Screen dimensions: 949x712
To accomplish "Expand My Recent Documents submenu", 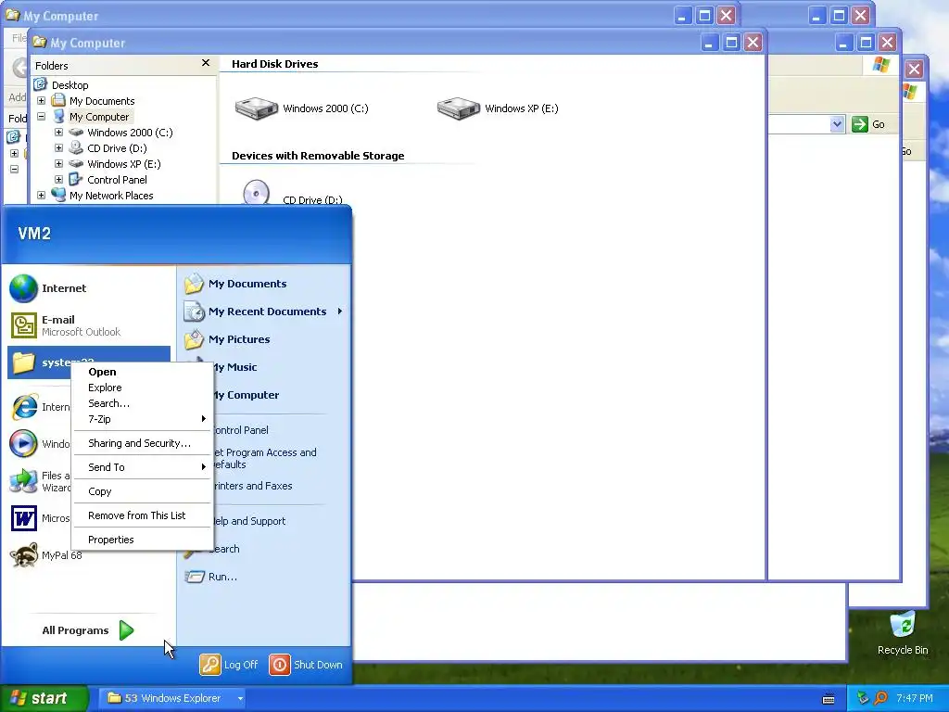I will (340, 311).
